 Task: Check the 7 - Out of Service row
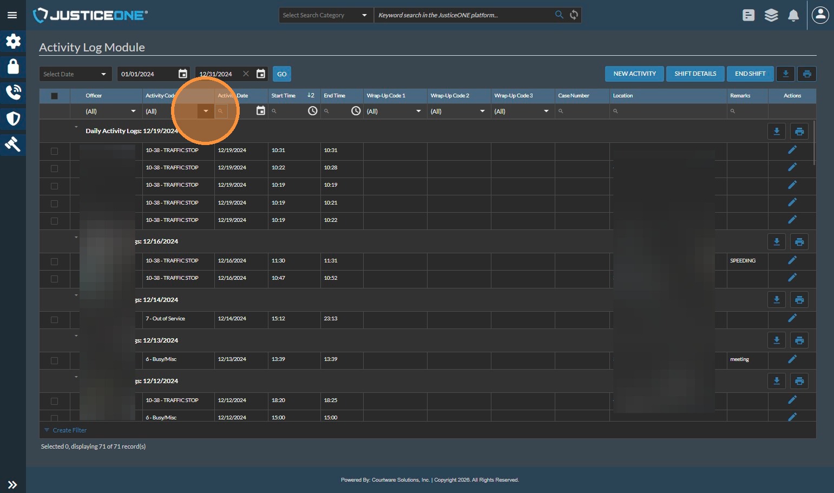click(x=54, y=319)
